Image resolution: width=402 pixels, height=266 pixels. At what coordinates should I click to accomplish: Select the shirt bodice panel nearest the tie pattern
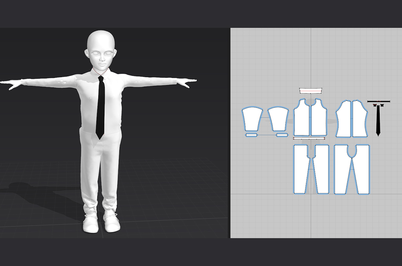pos(359,120)
